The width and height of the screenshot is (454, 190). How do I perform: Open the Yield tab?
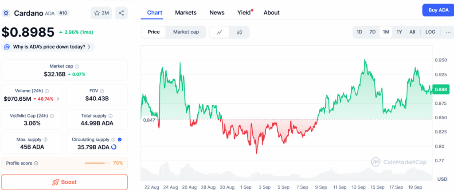coord(244,12)
